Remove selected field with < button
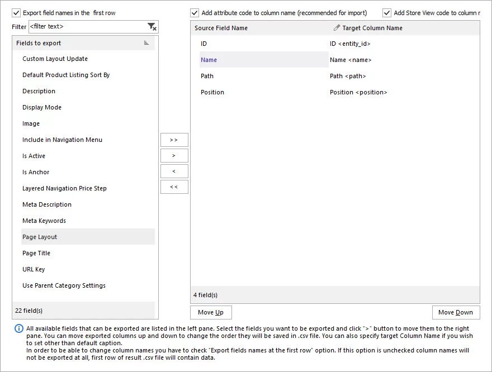The width and height of the screenshot is (492, 372). [x=174, y=171]
